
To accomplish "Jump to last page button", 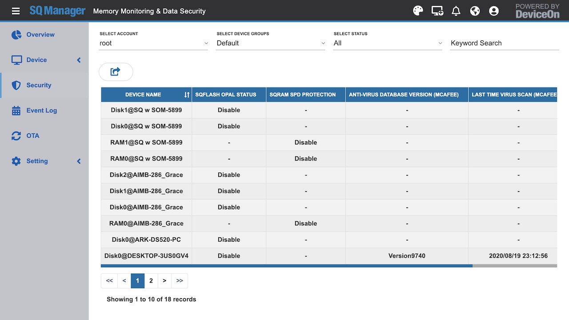I will click(180, 281).
